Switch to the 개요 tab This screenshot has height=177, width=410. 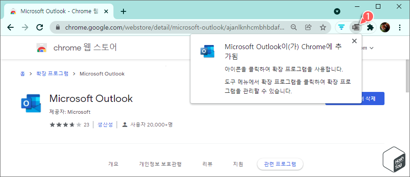[113, 164]
